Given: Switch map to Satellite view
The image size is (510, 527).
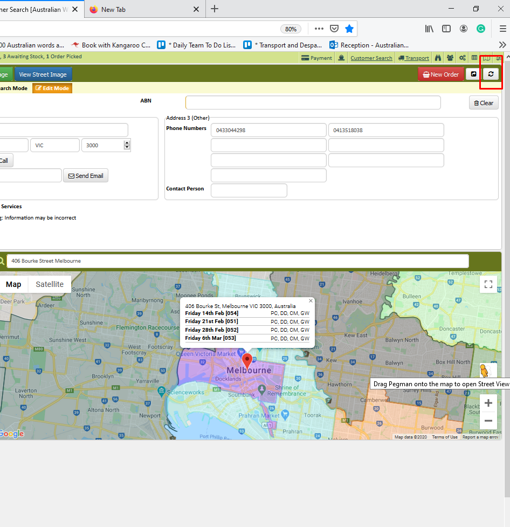Looking at the screenshot, I should click(x=50, y=284).
